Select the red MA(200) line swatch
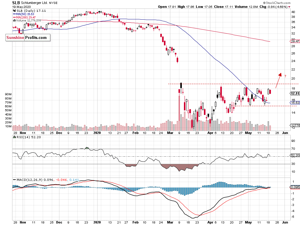300x225 pixels. [x=14, y=17]
